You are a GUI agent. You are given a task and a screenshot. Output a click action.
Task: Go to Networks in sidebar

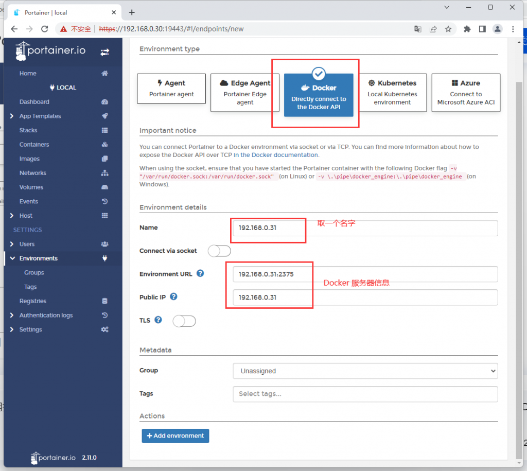32,173
